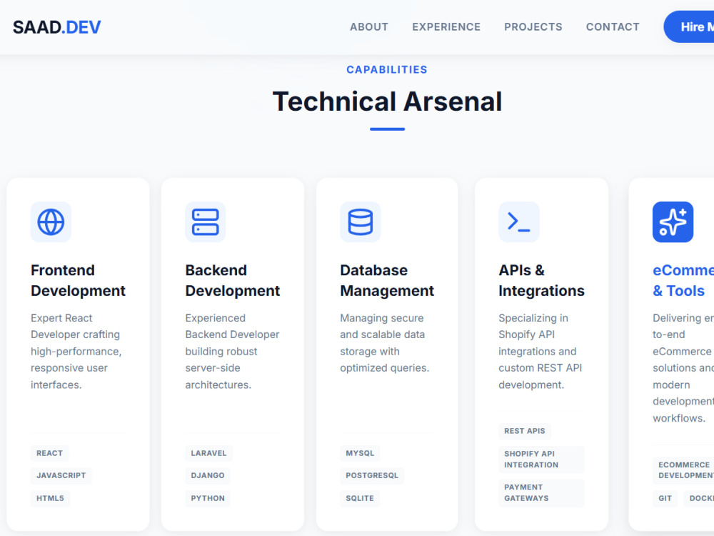This screenshot has height=536, width=714.
Task: Click the LARAVEL tag
Action: [x=208, y=453]
